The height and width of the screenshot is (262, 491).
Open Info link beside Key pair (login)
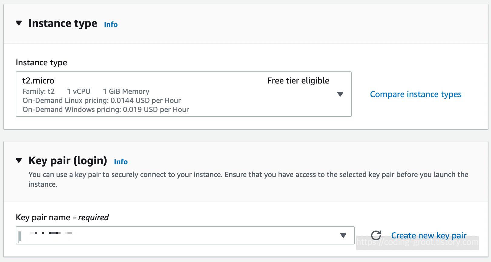(121, 162)
